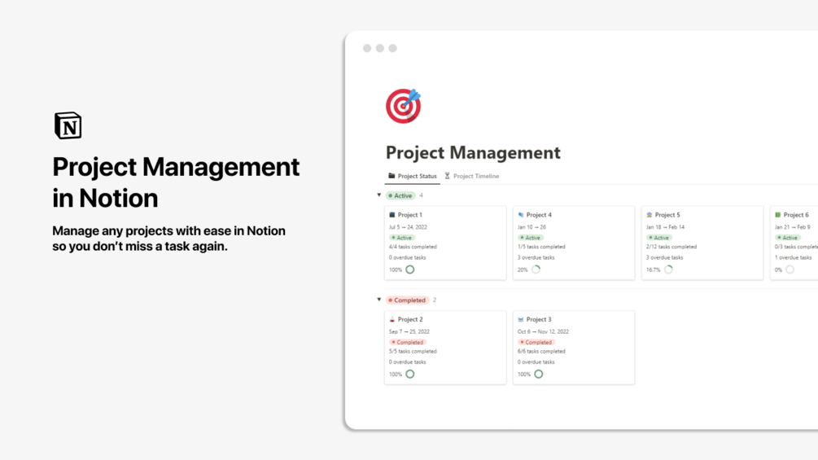This screenshot has width=818, height=460.
Task: Click the Project 4 page icon
Action: (521, 215)
